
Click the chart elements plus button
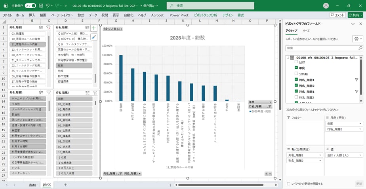click(94, 28)
